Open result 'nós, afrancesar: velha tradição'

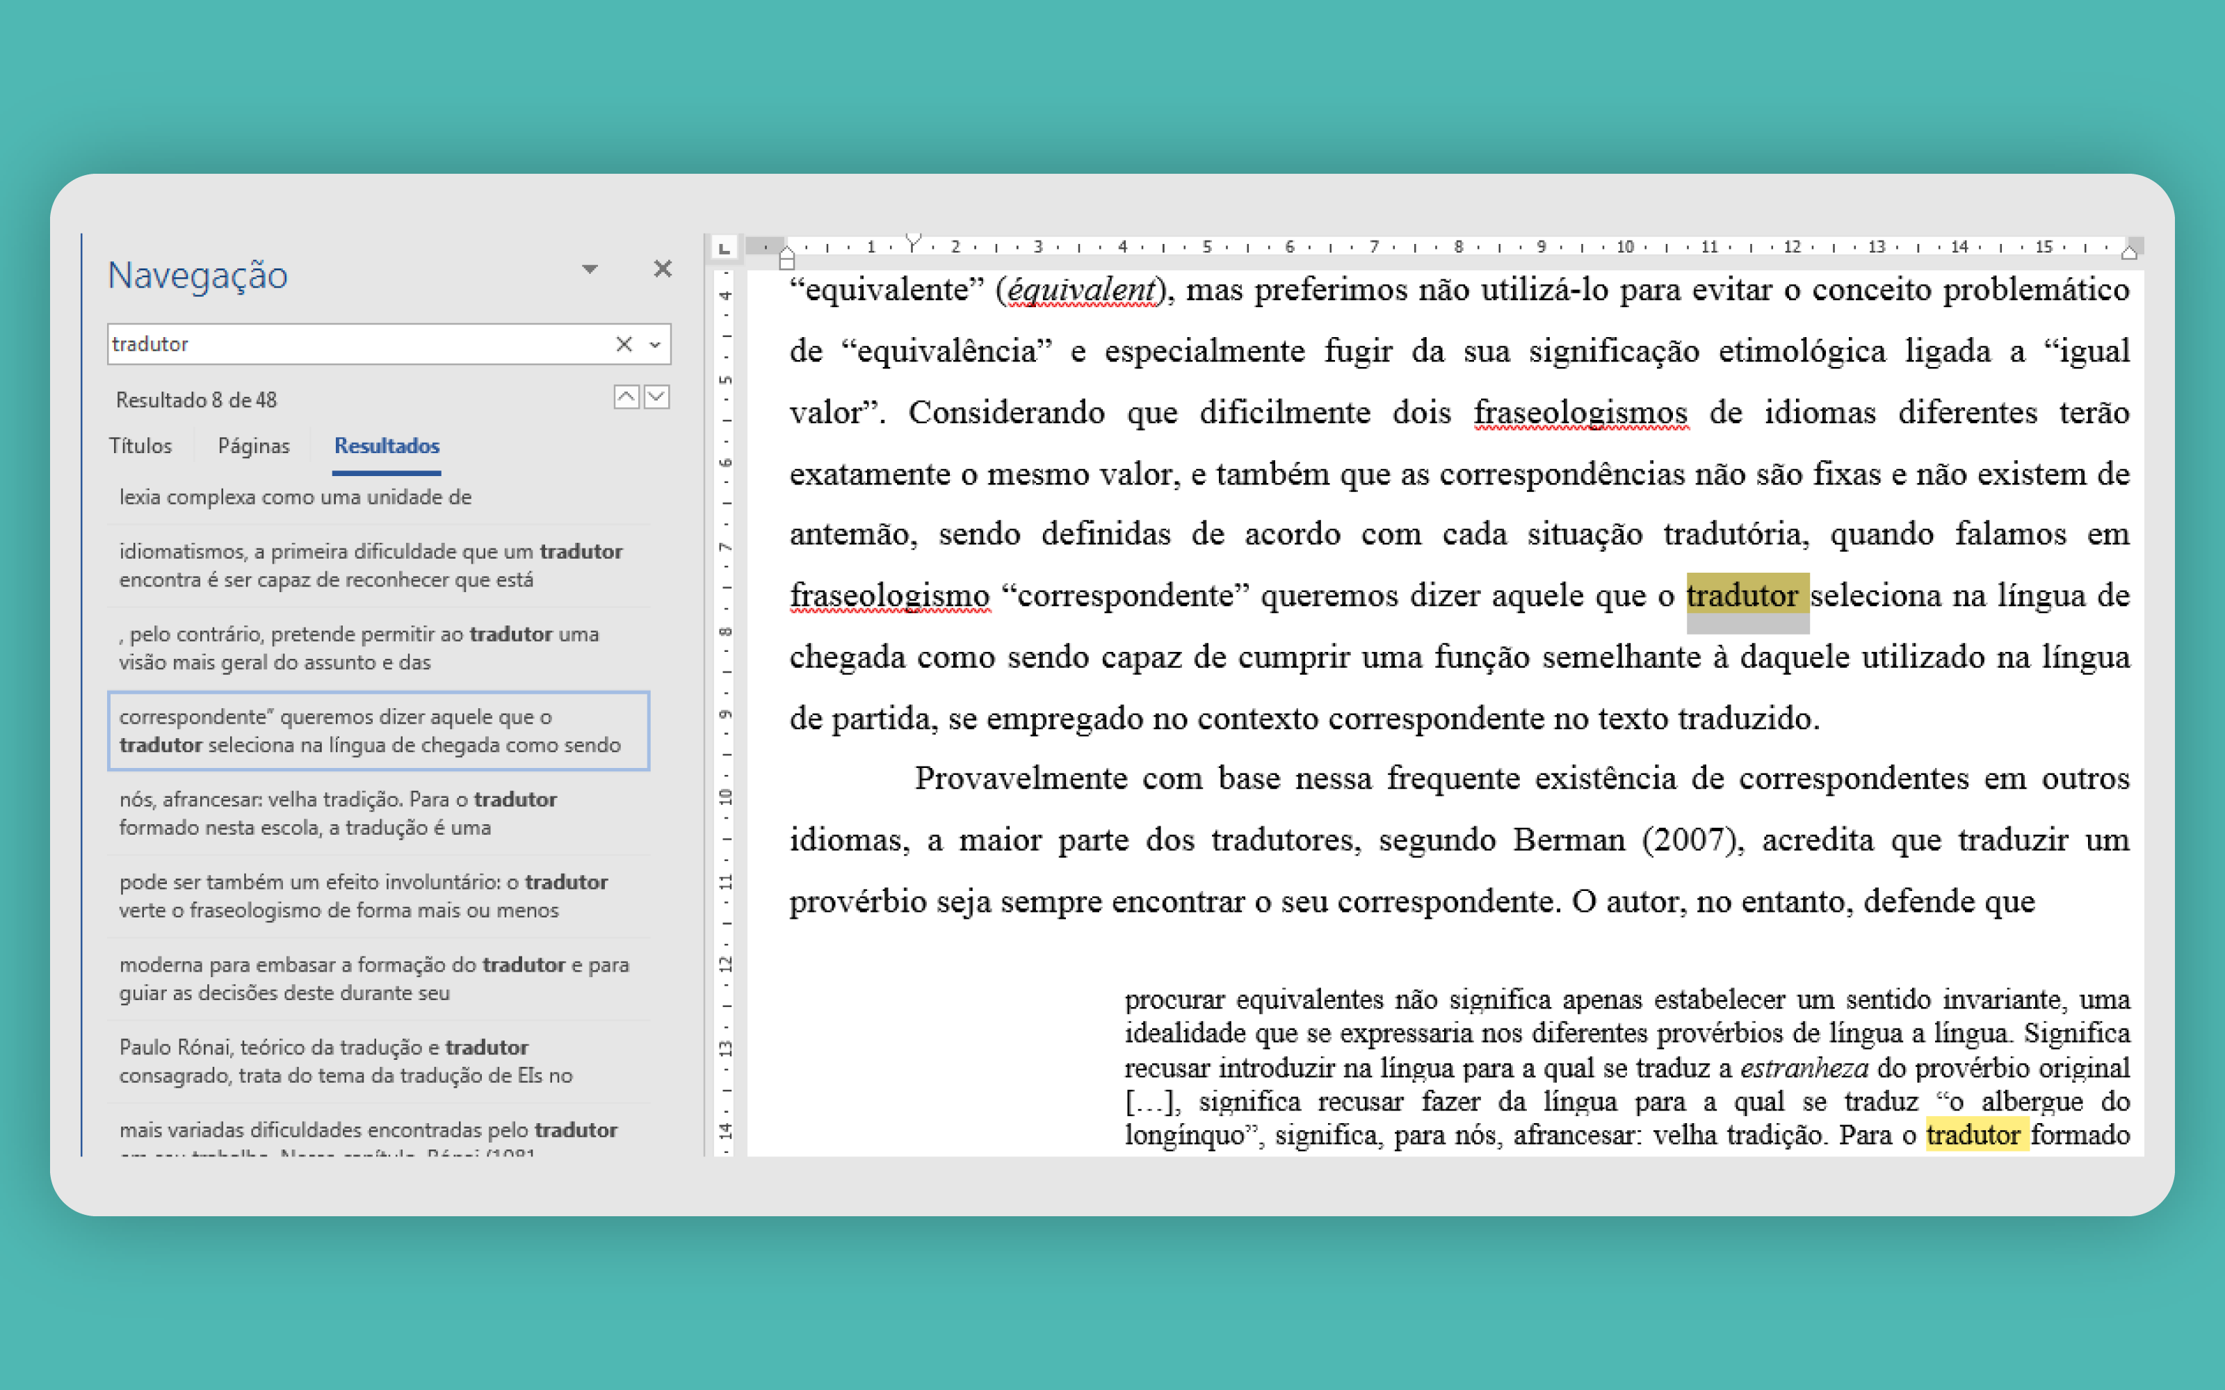[379, 814]
